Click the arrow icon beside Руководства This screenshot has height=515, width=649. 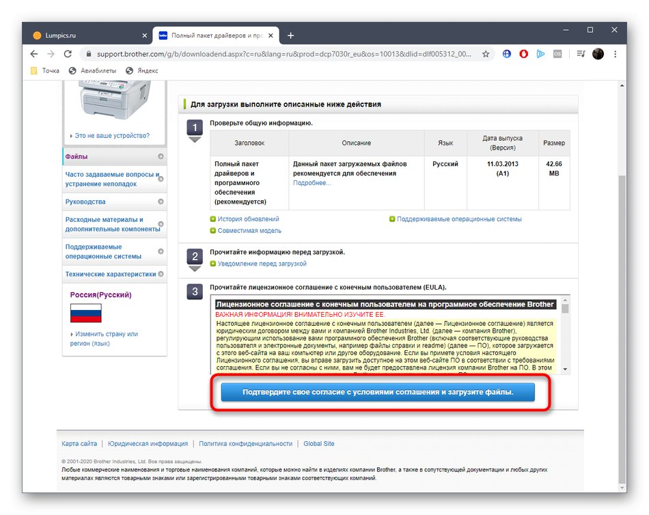pos(161,201)
